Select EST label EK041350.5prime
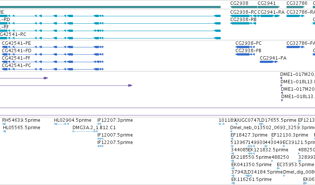Screen dimensions: 315x185 [251, 165]
